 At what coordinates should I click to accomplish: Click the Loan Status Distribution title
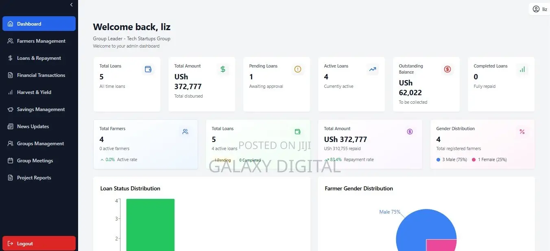click(x=130, y=188)
